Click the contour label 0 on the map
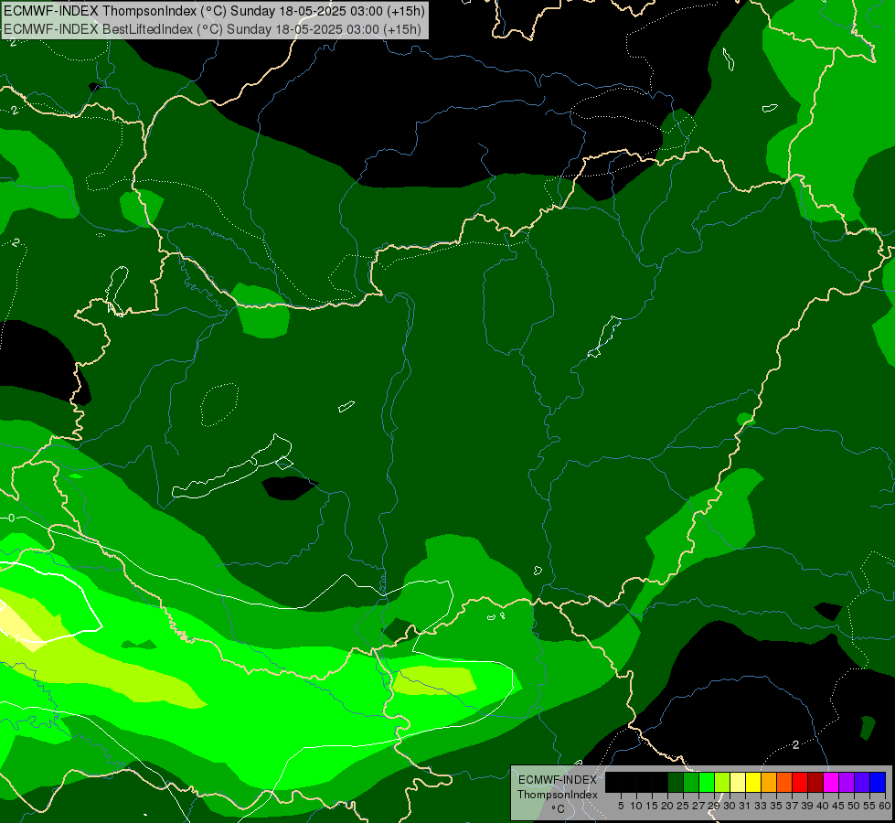The image size is (895, 823). click(x=11, y=518)
